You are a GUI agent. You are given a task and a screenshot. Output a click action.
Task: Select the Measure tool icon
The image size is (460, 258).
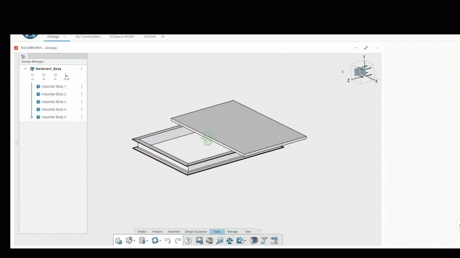click(219, 241)
